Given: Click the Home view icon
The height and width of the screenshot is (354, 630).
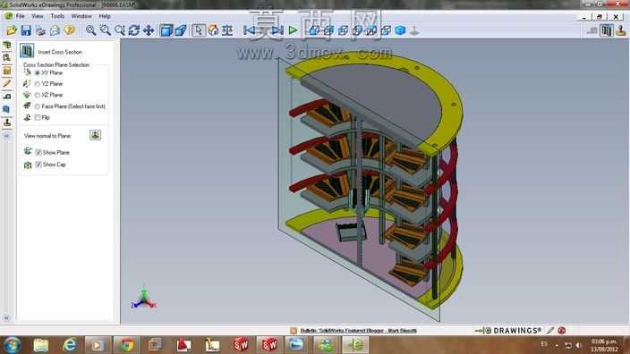Looking at the screenshot, I should click(213, 30).
